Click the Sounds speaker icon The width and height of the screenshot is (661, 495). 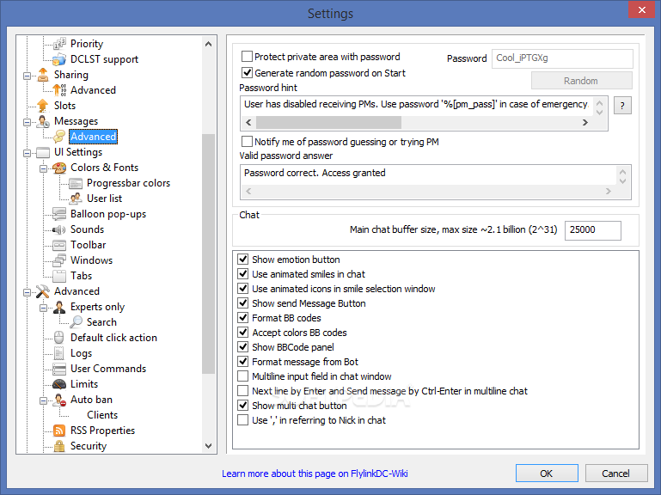click(x=59, y=229)
